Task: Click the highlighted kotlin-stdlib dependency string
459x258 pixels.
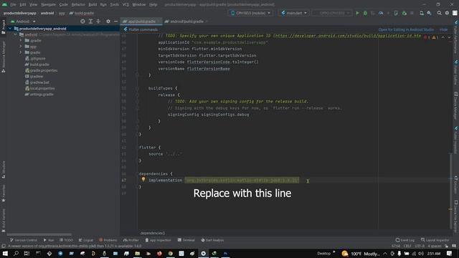Action: pos(242,180)
